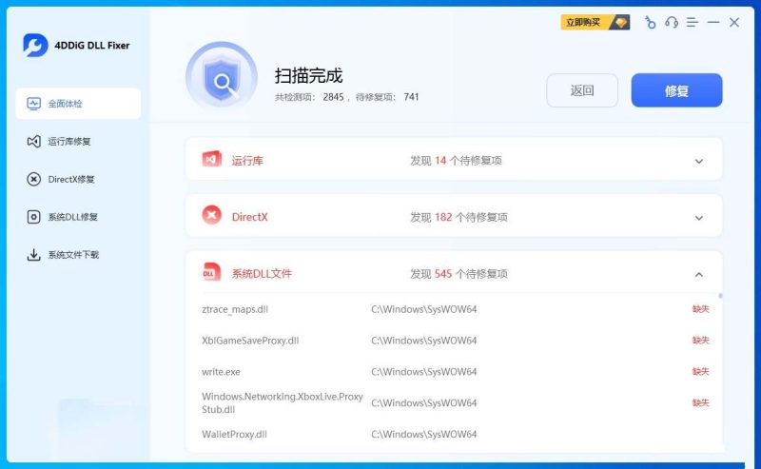Minimize the 4DDiG window
This screenshot has width=761, height=469.
pyautogui.click(x=712, y=22)
